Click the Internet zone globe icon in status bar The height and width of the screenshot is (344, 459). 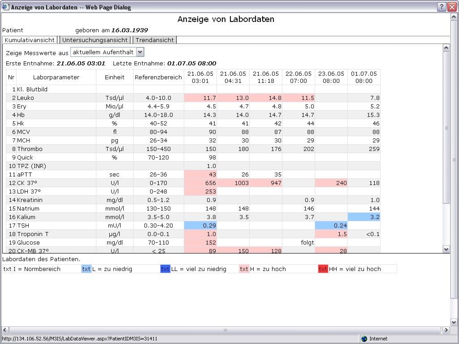(364, 339)
